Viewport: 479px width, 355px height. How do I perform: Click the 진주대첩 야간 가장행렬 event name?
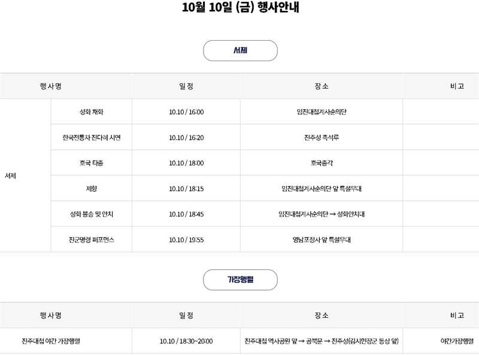pos(51,341)
